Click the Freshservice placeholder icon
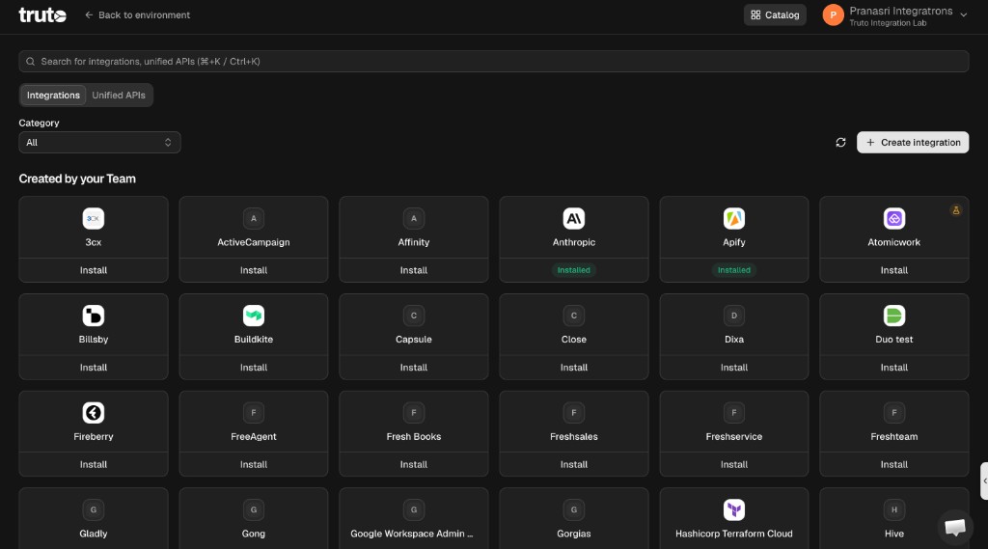This screenshot has height=549, width=988. point(733,413)
